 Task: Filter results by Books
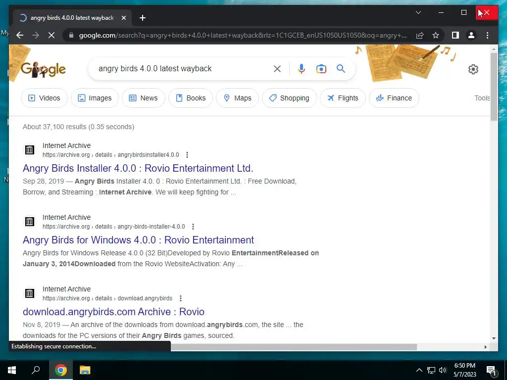pyautogui.click(x=191, y=98)
